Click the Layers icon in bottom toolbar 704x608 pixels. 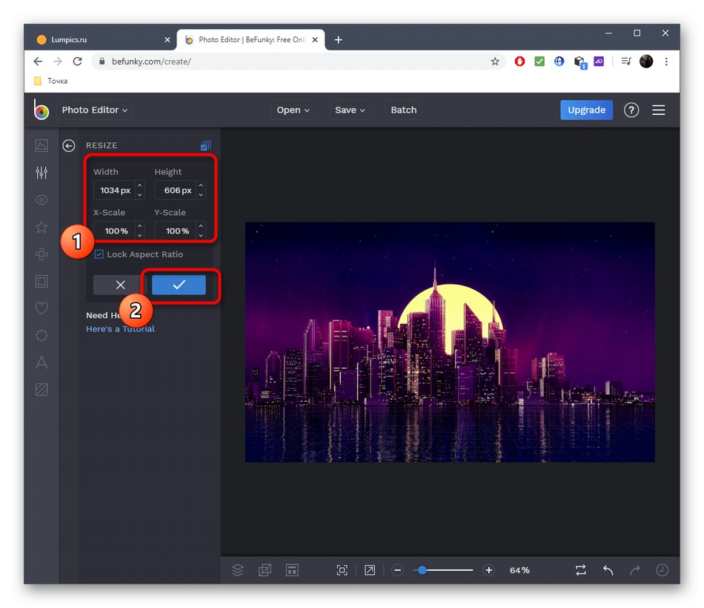pos(238,570)
